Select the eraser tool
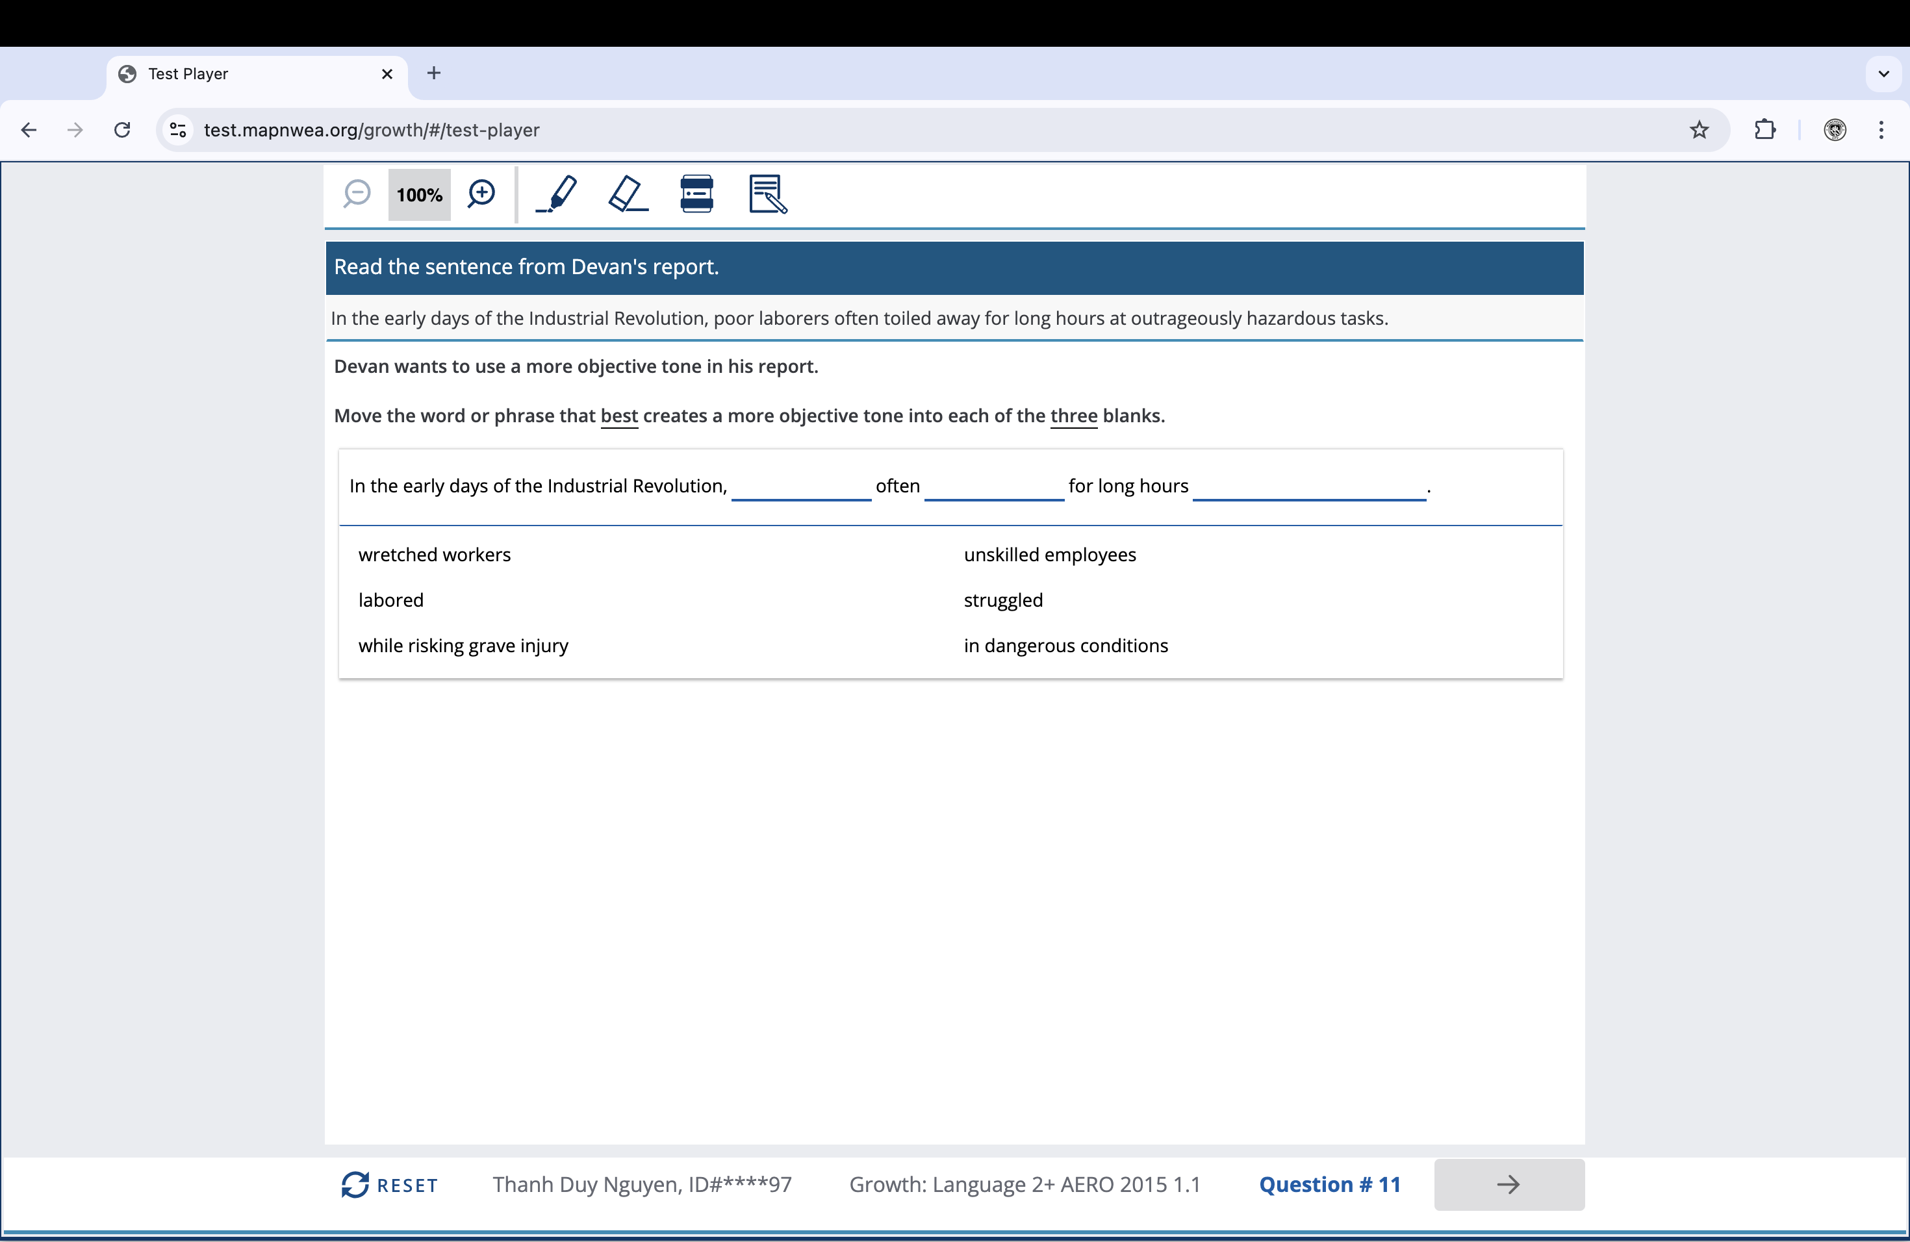The width and height of the screenshot is (1910, 1242). [x=628, y=194]
